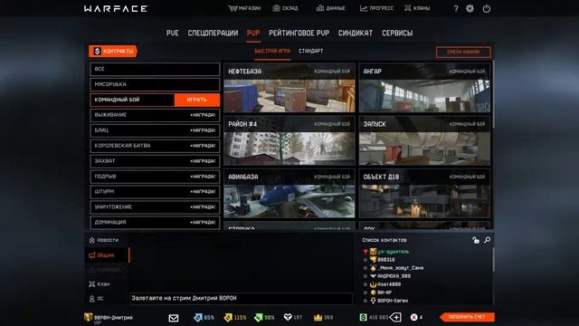Open the Контракты button
Image resolution: width=579 pixels, height=326 pixels.
coord(113,51)
